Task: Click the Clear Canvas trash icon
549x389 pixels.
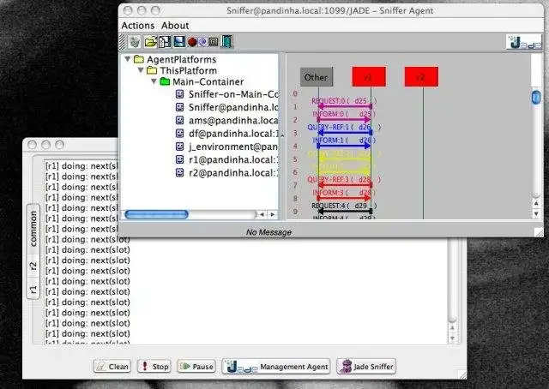Action: (x=134, y=42)
